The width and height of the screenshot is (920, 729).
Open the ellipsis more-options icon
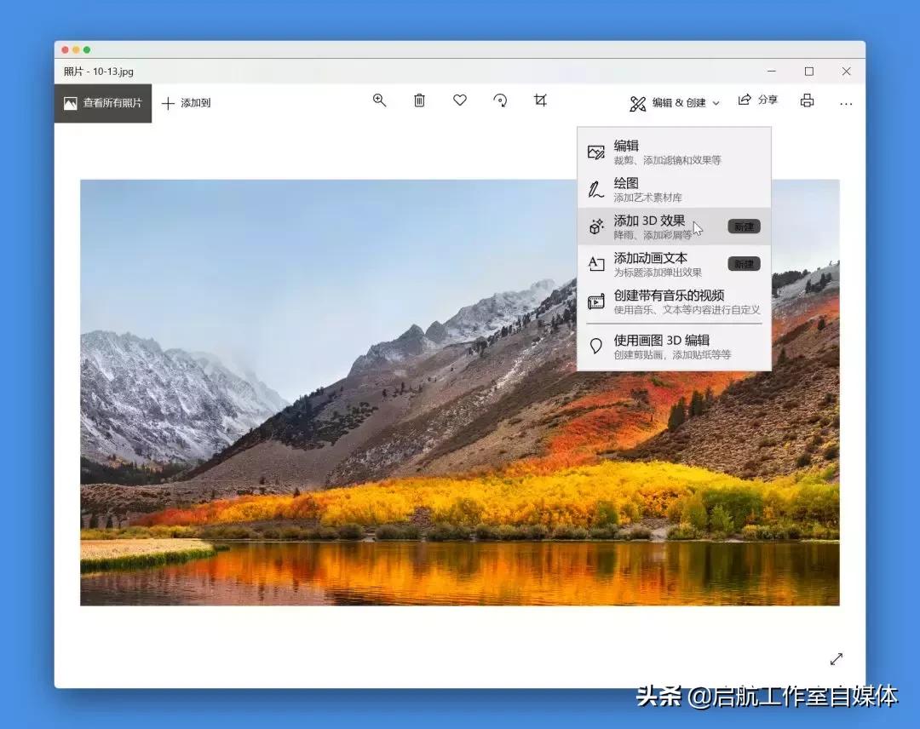[846, 102]
